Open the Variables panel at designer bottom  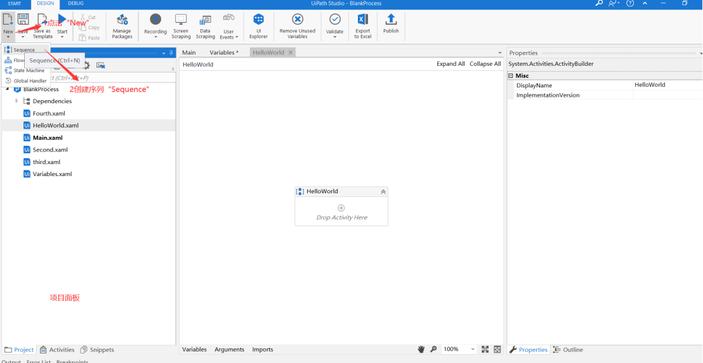194,350
